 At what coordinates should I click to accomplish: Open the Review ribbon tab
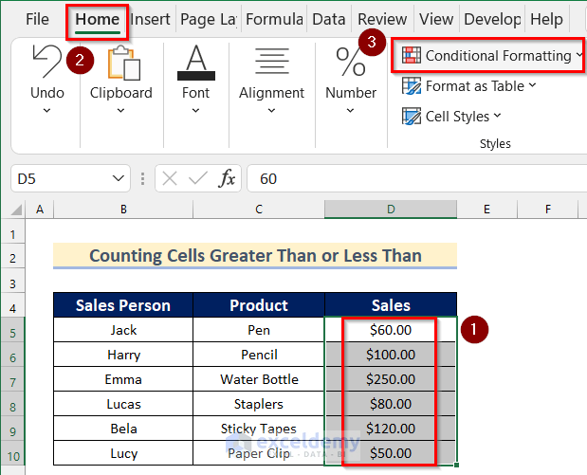[x=381, y=19]
